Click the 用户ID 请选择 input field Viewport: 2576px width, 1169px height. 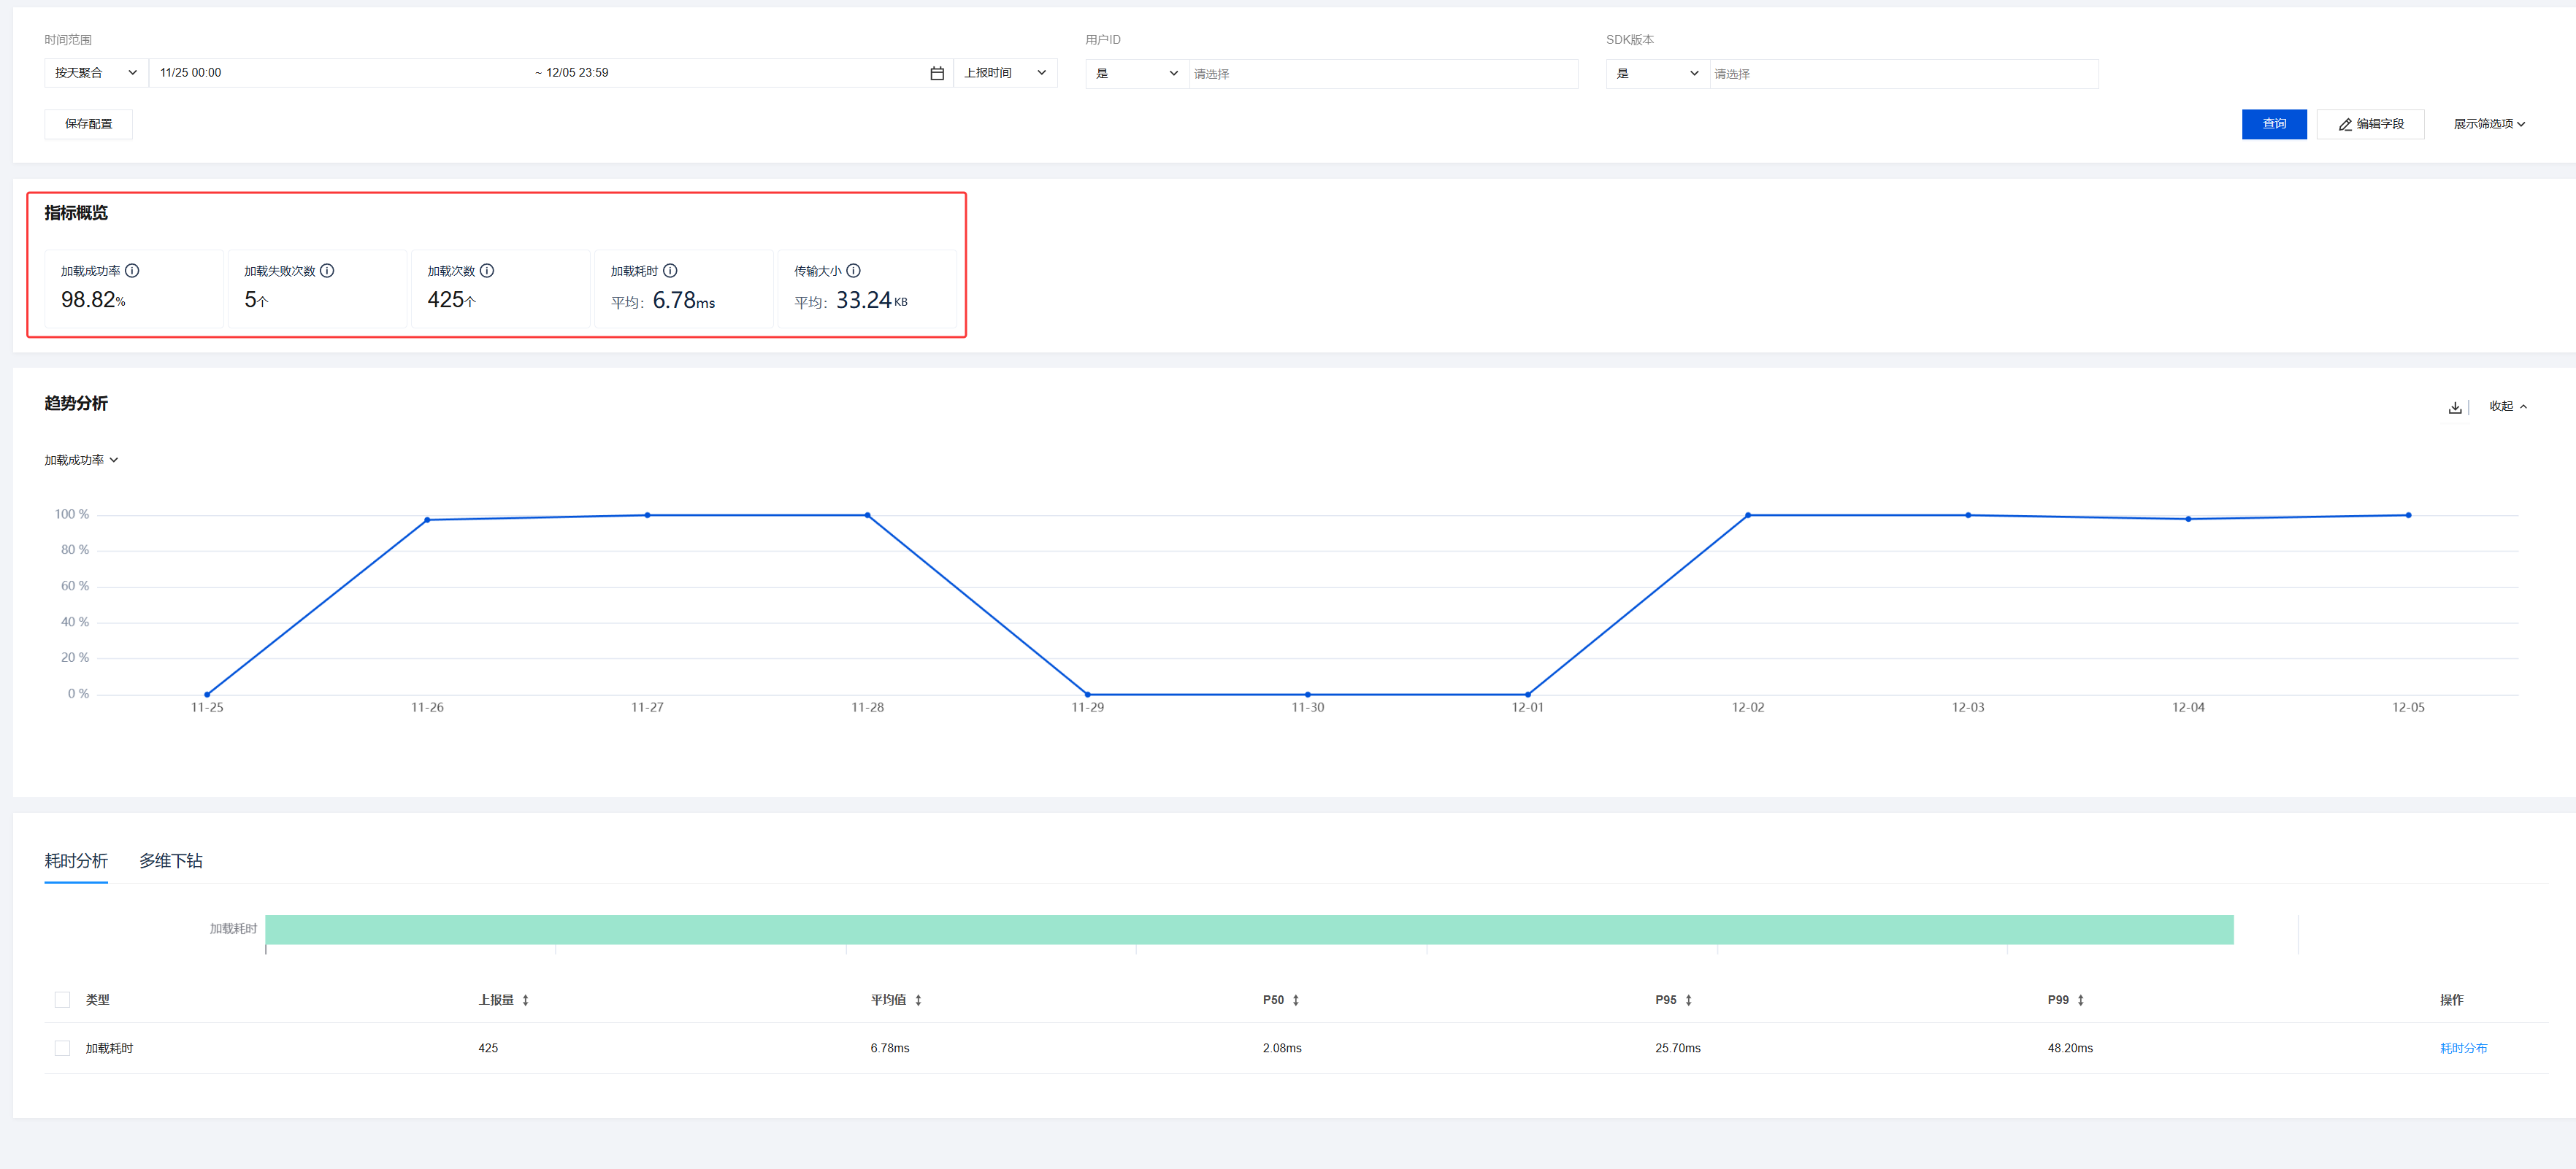[x=1382, y=74]
